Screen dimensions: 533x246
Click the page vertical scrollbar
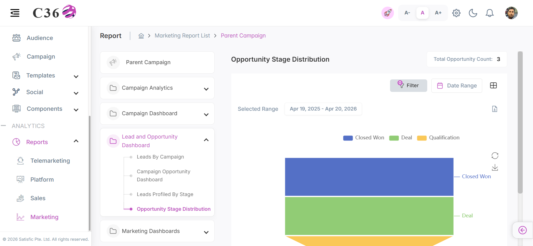[520, 122]
